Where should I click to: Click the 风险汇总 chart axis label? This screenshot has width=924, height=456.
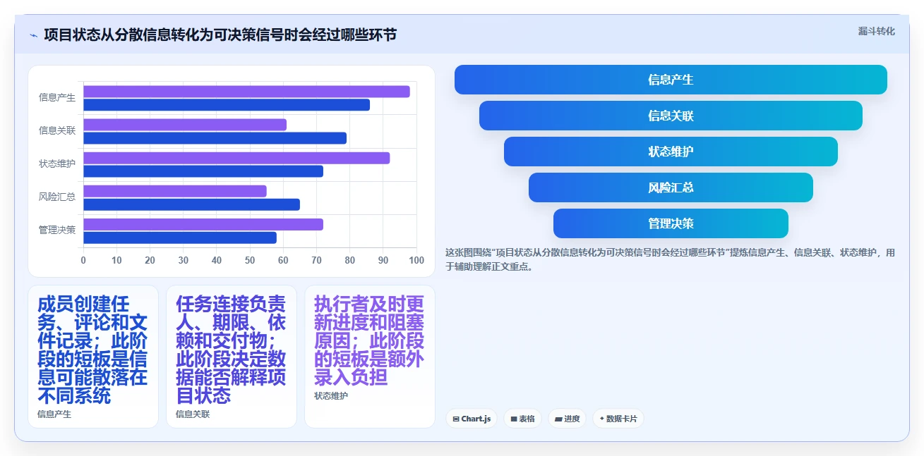(x=57, y=197)
